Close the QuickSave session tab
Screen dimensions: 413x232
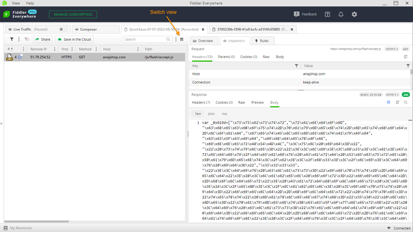click(x=203, y=30)
